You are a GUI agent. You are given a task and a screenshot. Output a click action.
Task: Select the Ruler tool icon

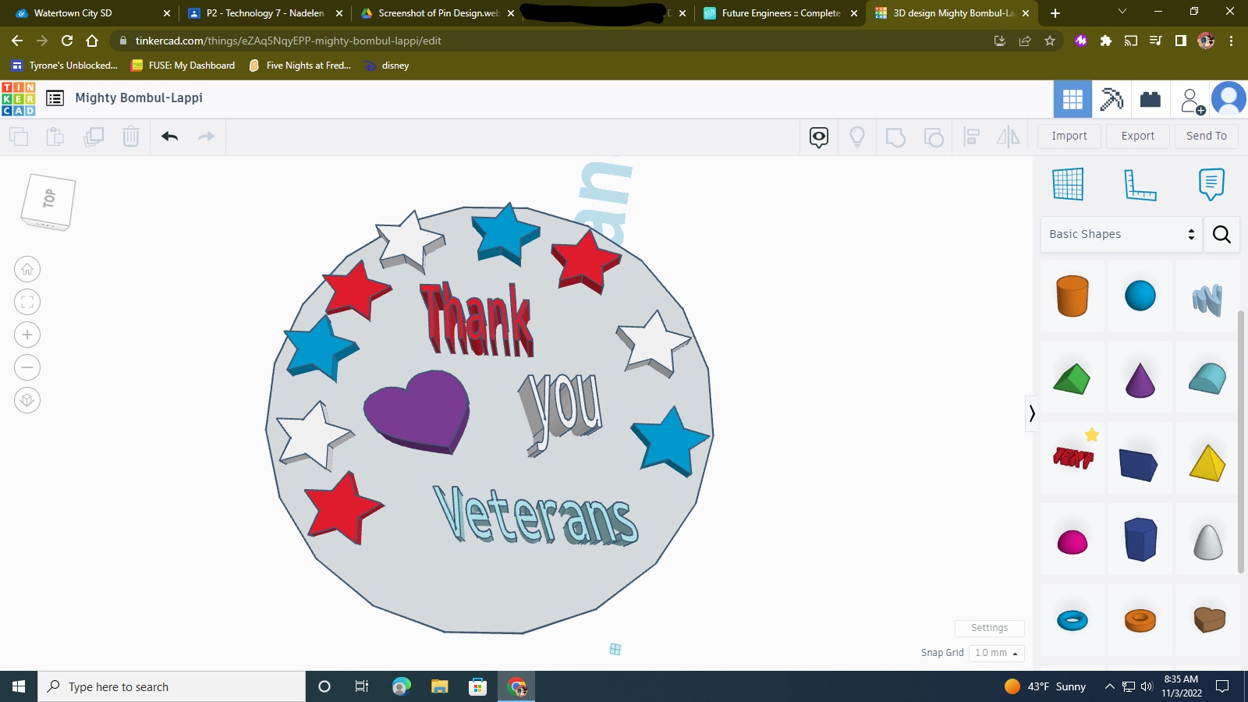[x=1140, y=185]
